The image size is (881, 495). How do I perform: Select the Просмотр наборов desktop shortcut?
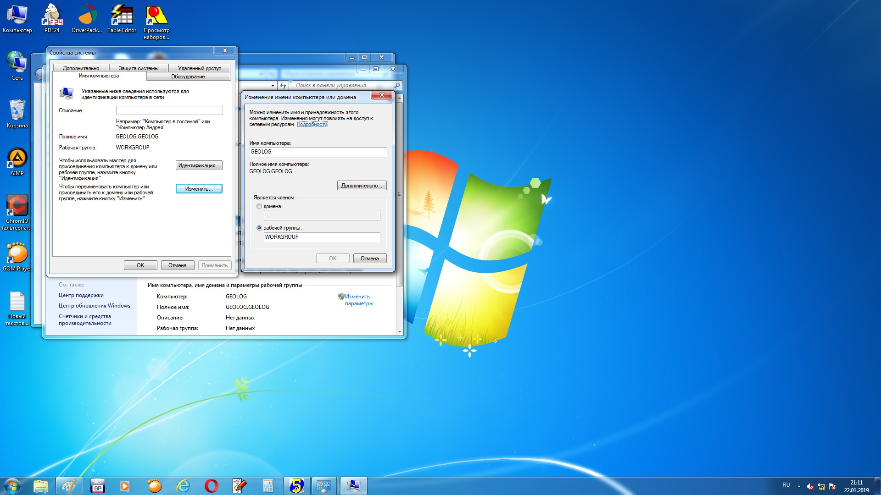(x=156, y=22)
